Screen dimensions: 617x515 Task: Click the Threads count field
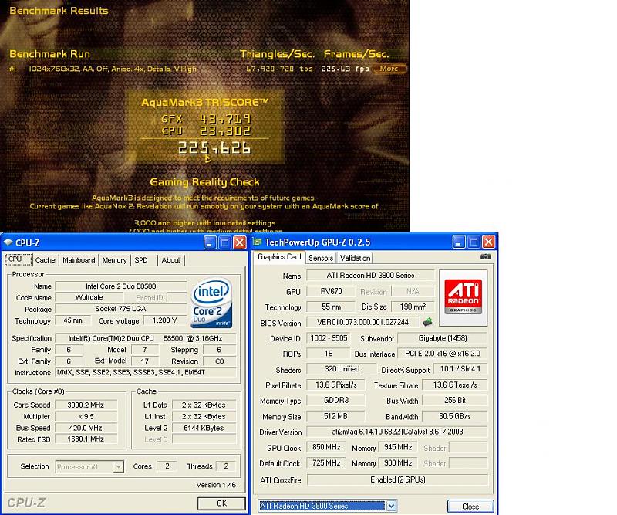[x=226, y=466]
